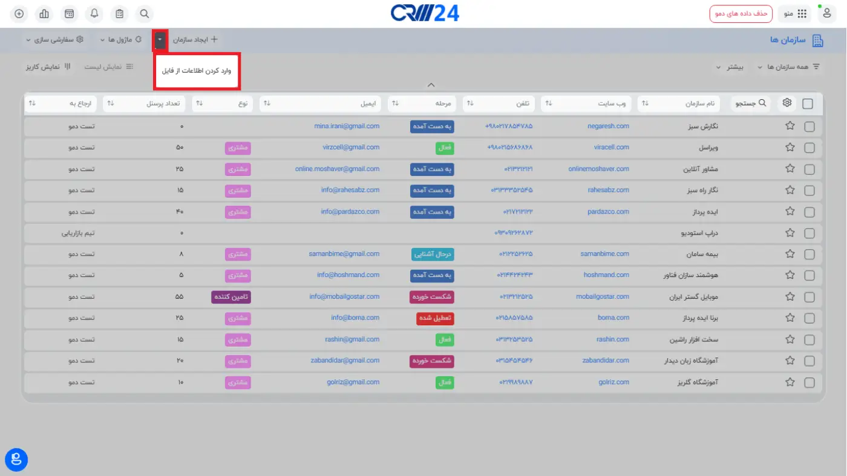Tick the select-all checkbox in table header
This screenshot has height=476, width=847.
point(808,104)
